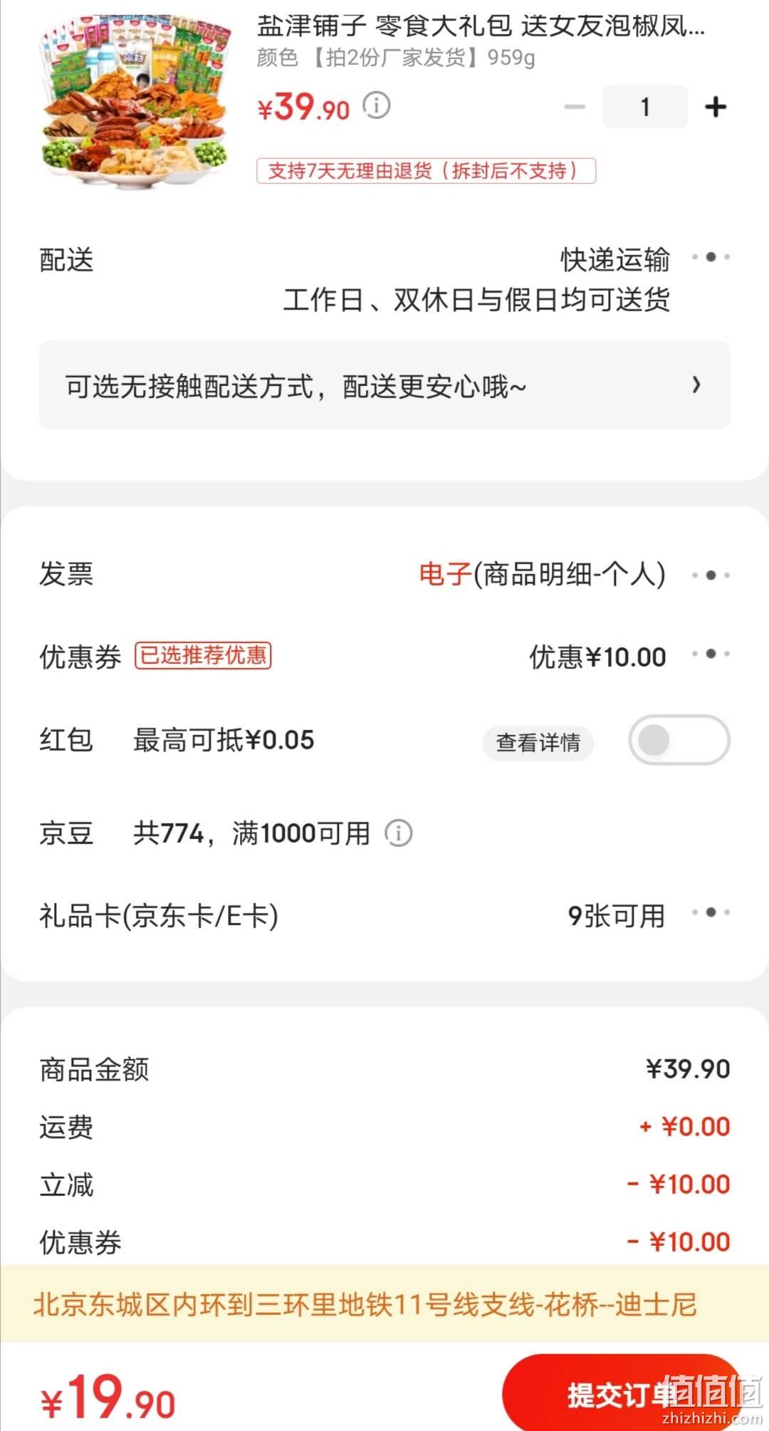Viewport: 769px width, 1431px height.
Task: Open the 优惠¥10.00 coupon selection
Action: (x=597, y=657)
